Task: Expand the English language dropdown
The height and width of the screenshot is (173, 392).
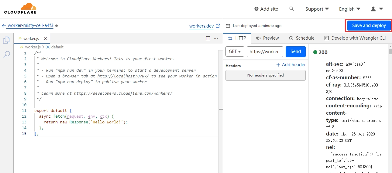Action: point(349,9)
